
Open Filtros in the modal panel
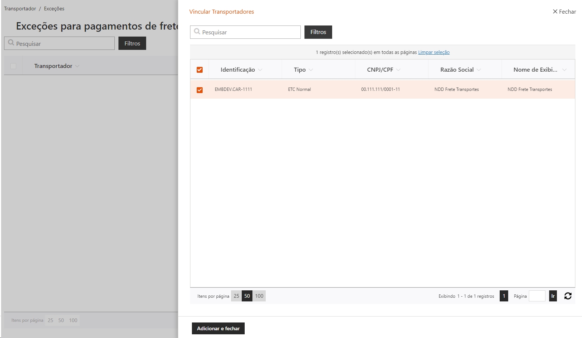point(318,32)
